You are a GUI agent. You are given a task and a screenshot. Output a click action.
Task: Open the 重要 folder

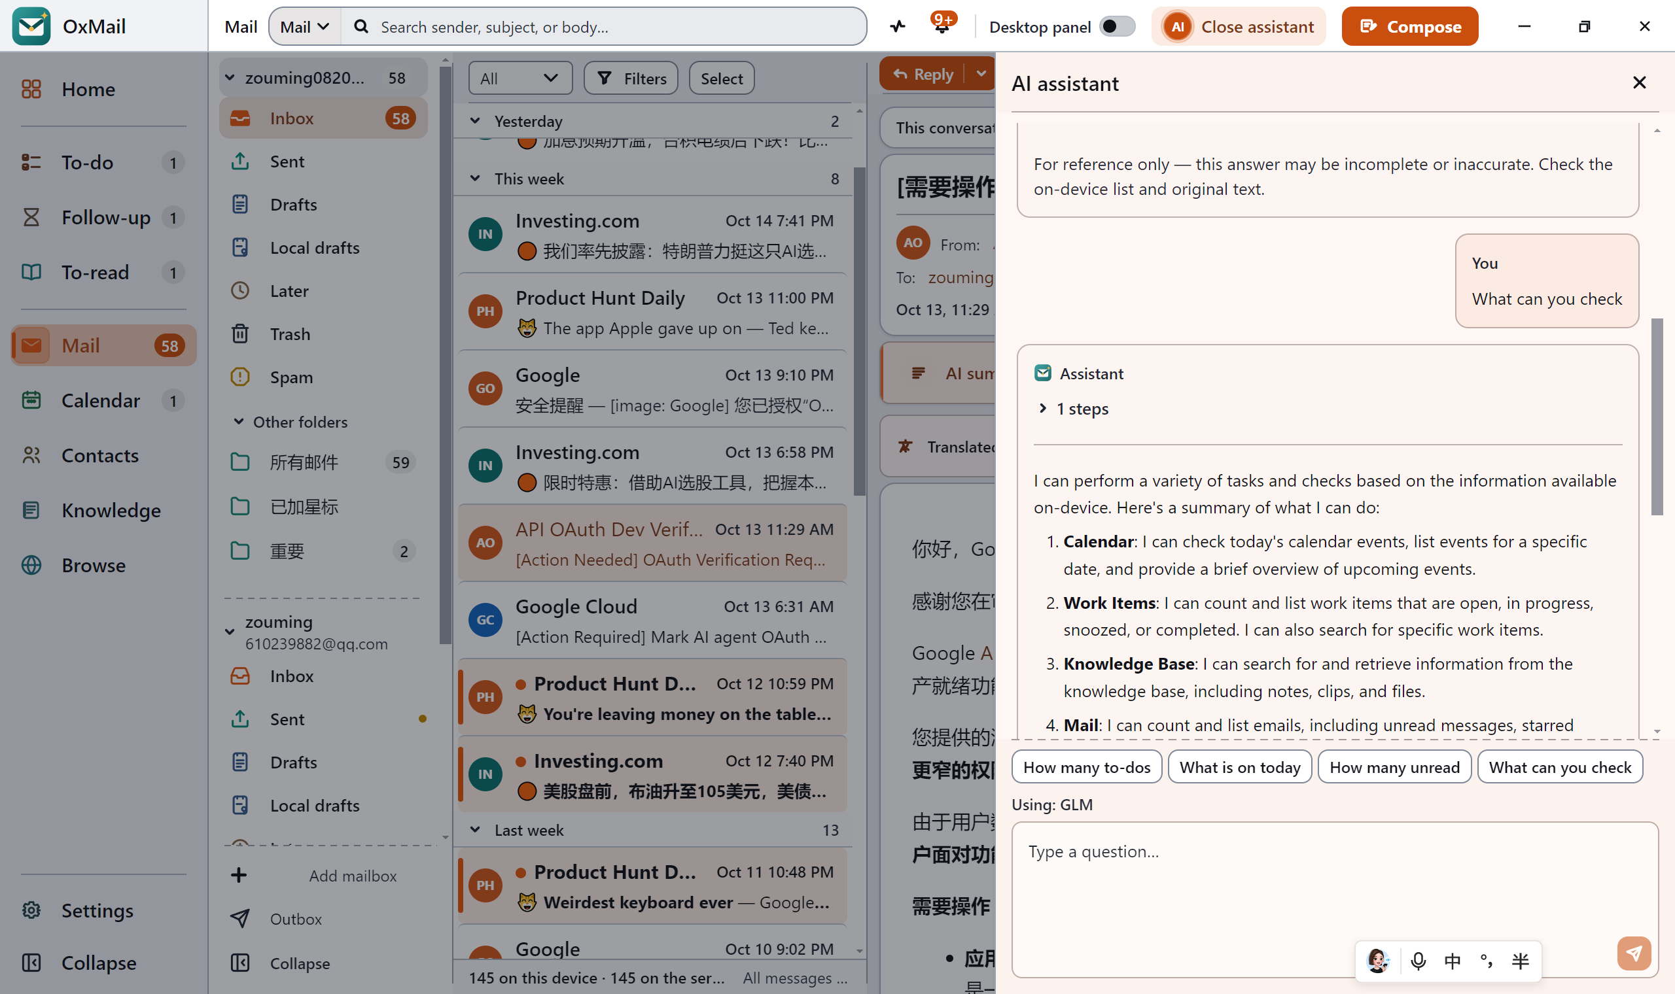click(323, 551)
